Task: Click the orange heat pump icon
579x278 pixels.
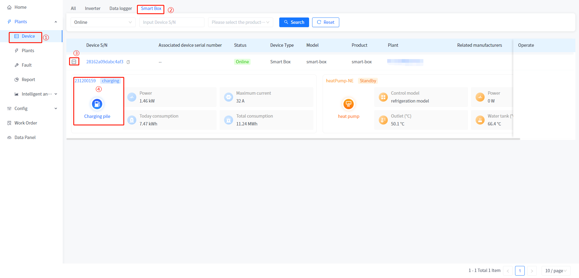Action: (x=348, y=104)
